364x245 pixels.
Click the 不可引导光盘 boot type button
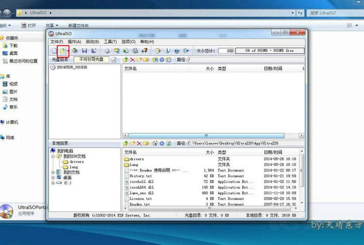pos(91,60)
